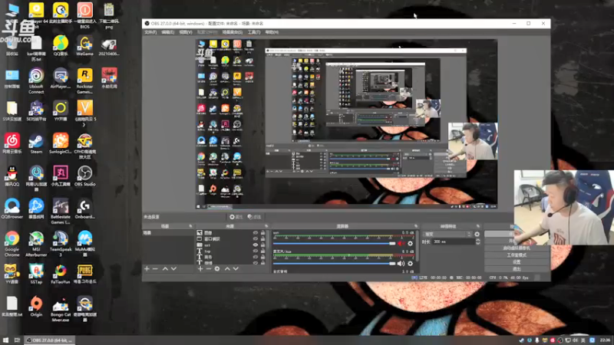Open the 视图(V) View menu

[x=186, y=32]
